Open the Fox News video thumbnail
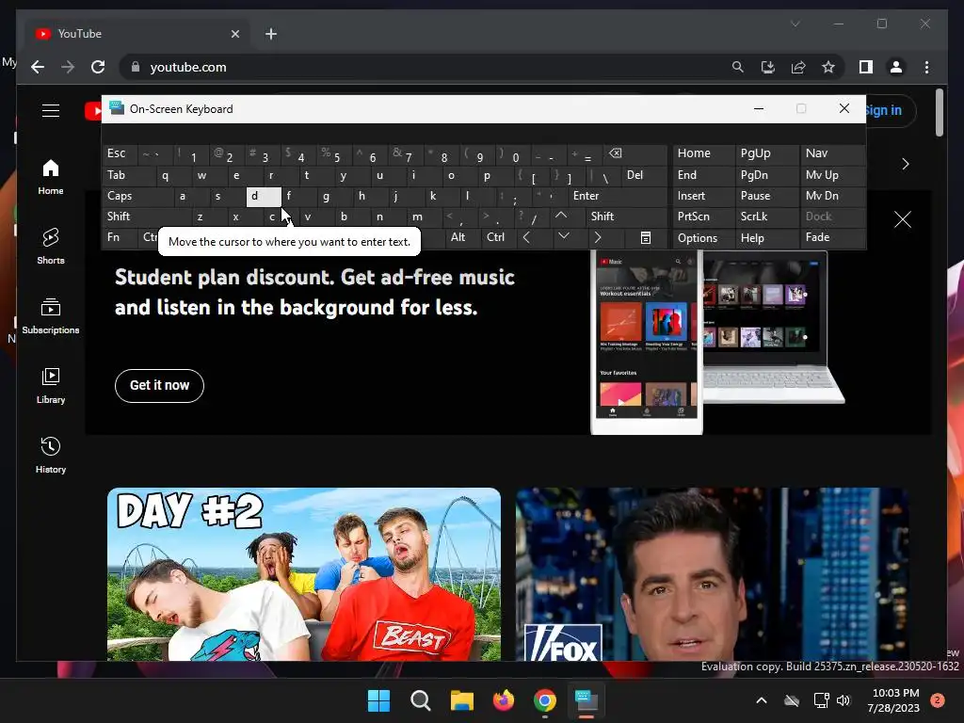964x723 pixels. pos(712,574)
